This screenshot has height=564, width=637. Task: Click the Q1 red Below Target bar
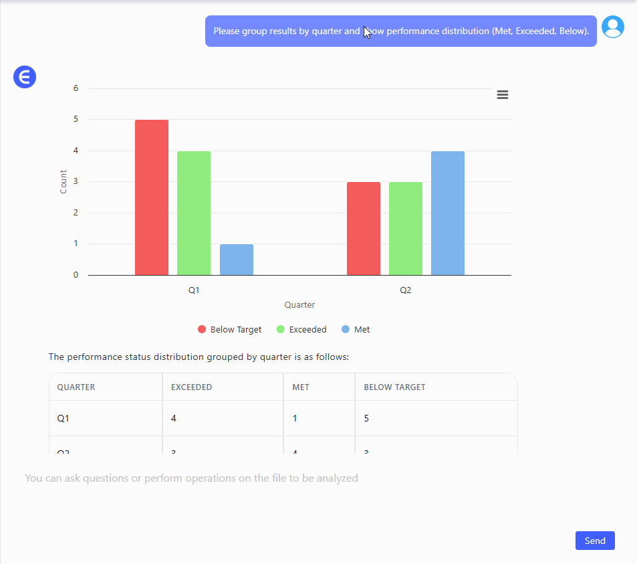click(152, 197)
